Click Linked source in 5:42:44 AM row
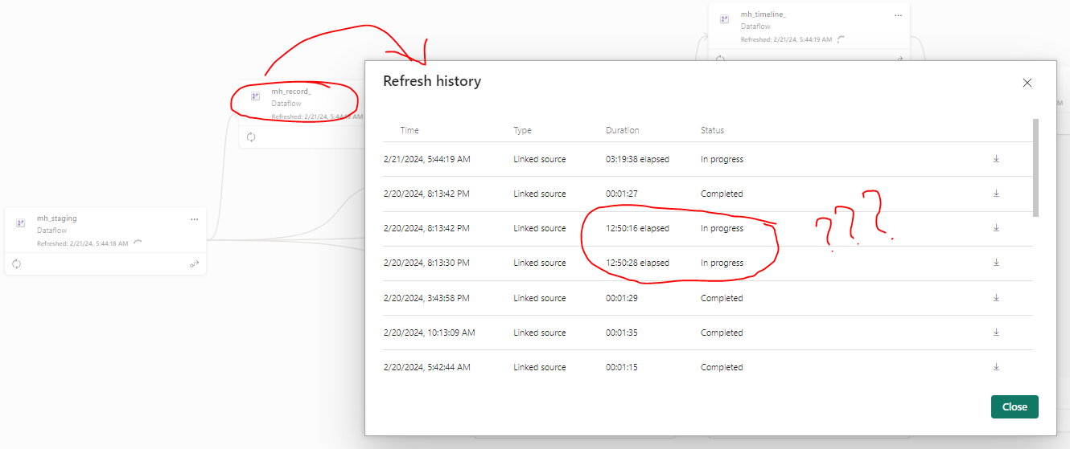This screenshot has height=449, width=1070. (540, 367)
